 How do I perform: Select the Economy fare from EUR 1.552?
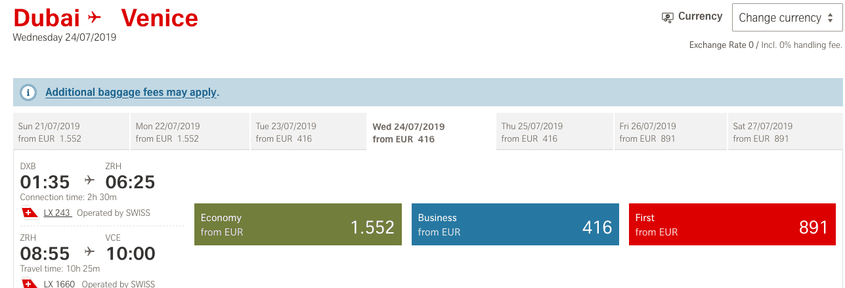(297, 224)
